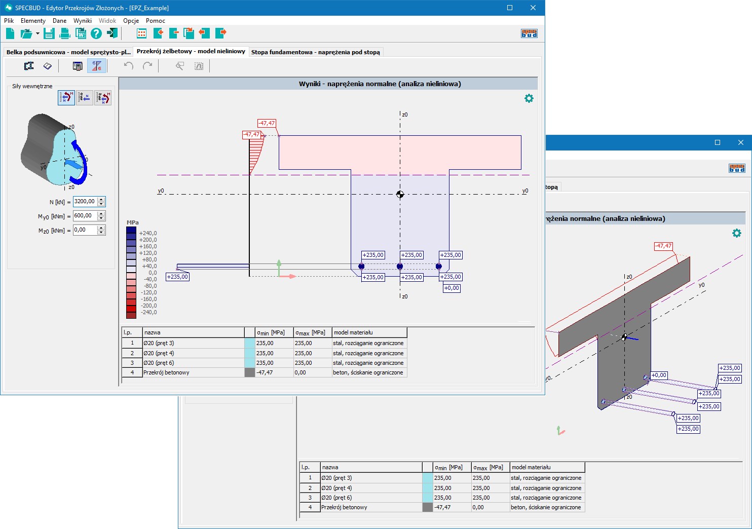The height and width of the screenshot is (529, 752).
Task: Select the N and M force mode
Action: click(x=66, y=97)
